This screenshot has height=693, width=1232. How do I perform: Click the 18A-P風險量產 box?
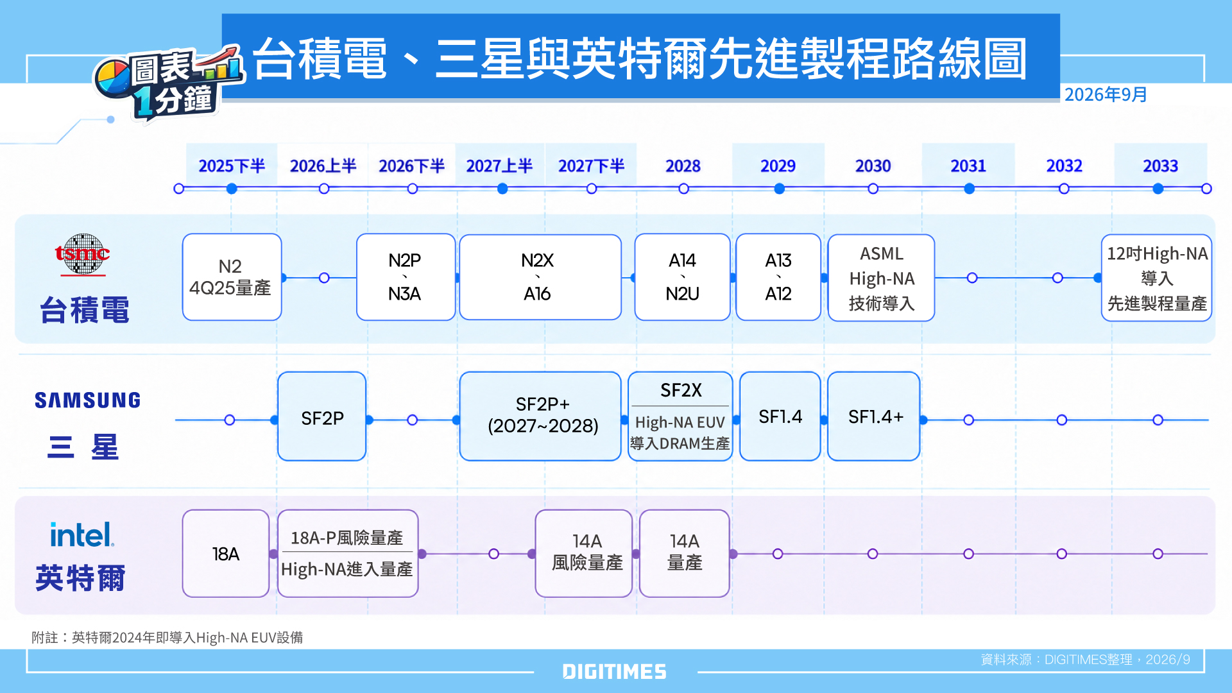(x=348, y=554)
